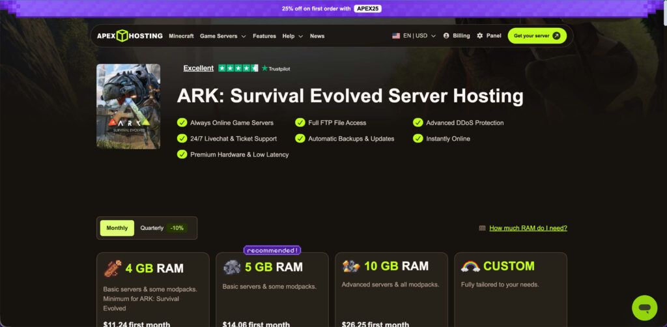This screenshot has height=327, width=667.
Task: Copy the APEX25 promo code badge
Action: click(x=367, y=8)
